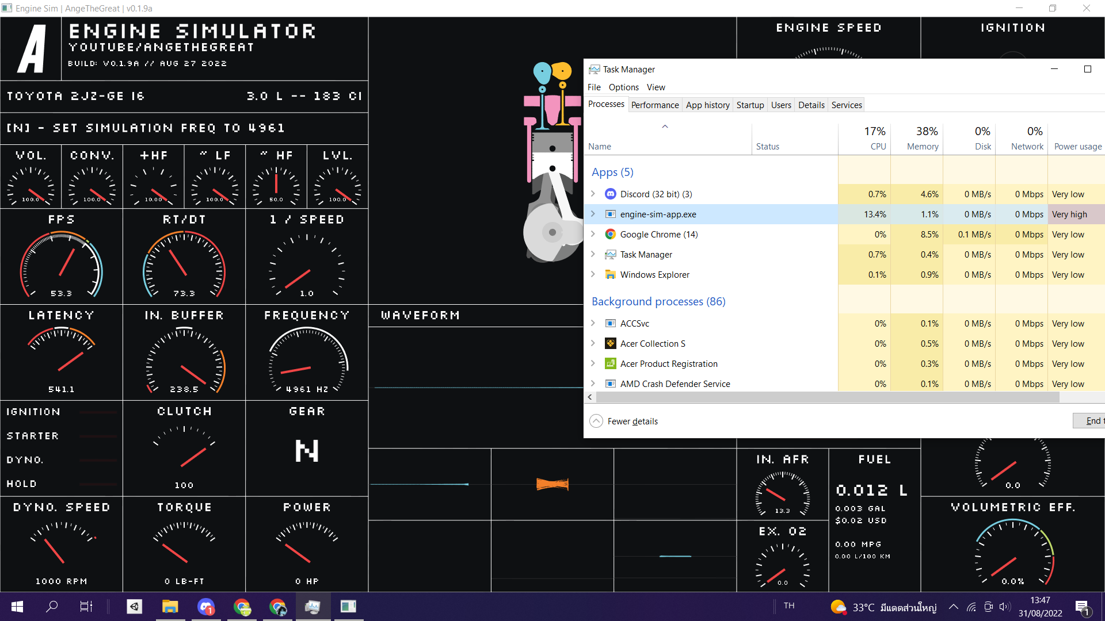
Task: Switch to the Performance tab
Action: [x=654, y=105]
